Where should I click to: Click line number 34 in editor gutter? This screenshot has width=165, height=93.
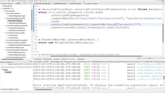(x=36, y=25)
